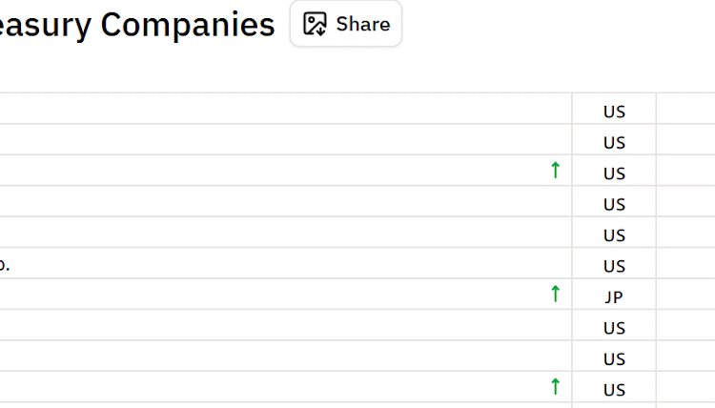Select the US cell in the fourth row
Viewport: 715px width, 408px height.
pyautogui.click(x=614, y=204)
